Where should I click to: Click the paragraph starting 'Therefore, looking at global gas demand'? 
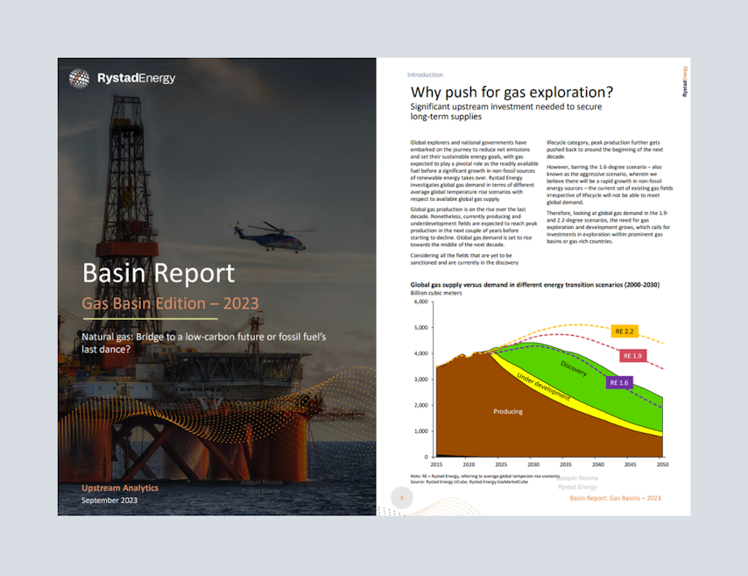pyautogui.click(x=608, y=227)
